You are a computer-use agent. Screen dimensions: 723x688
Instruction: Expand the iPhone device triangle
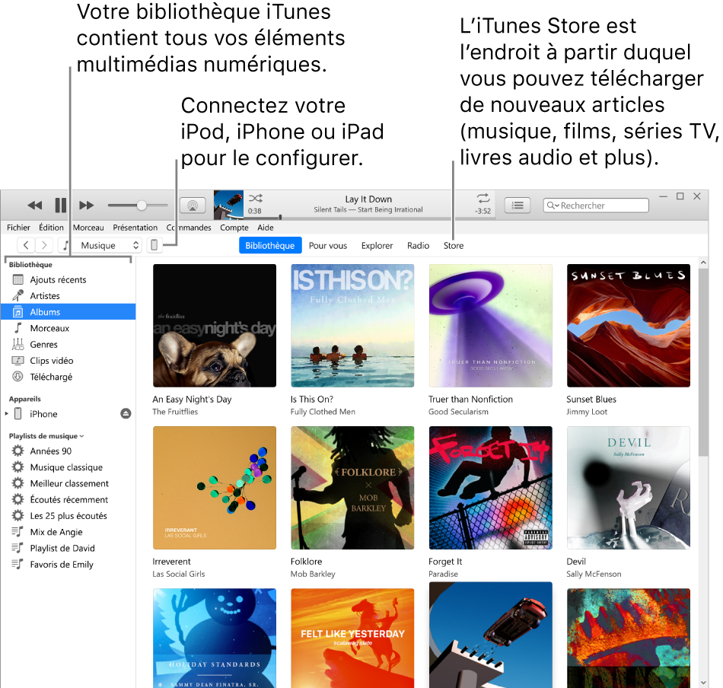point(6,413)
